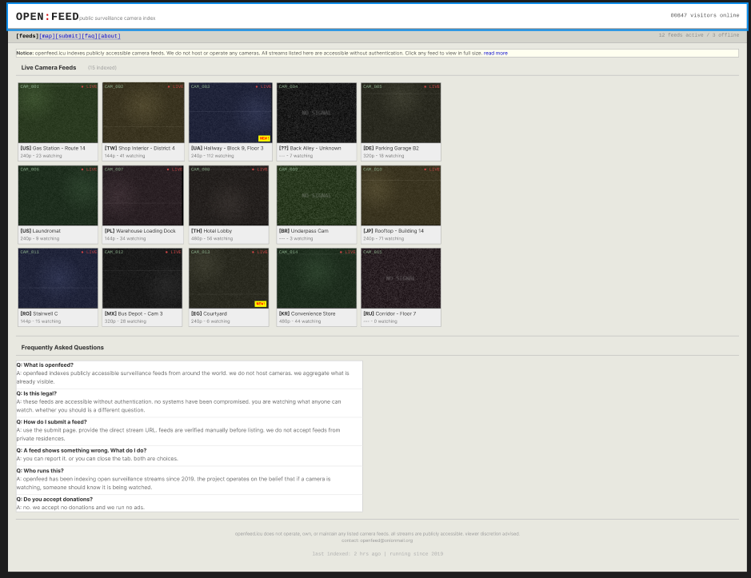Click the 'Q: What is openfeed?' question
751x578 pixels.
45,365
